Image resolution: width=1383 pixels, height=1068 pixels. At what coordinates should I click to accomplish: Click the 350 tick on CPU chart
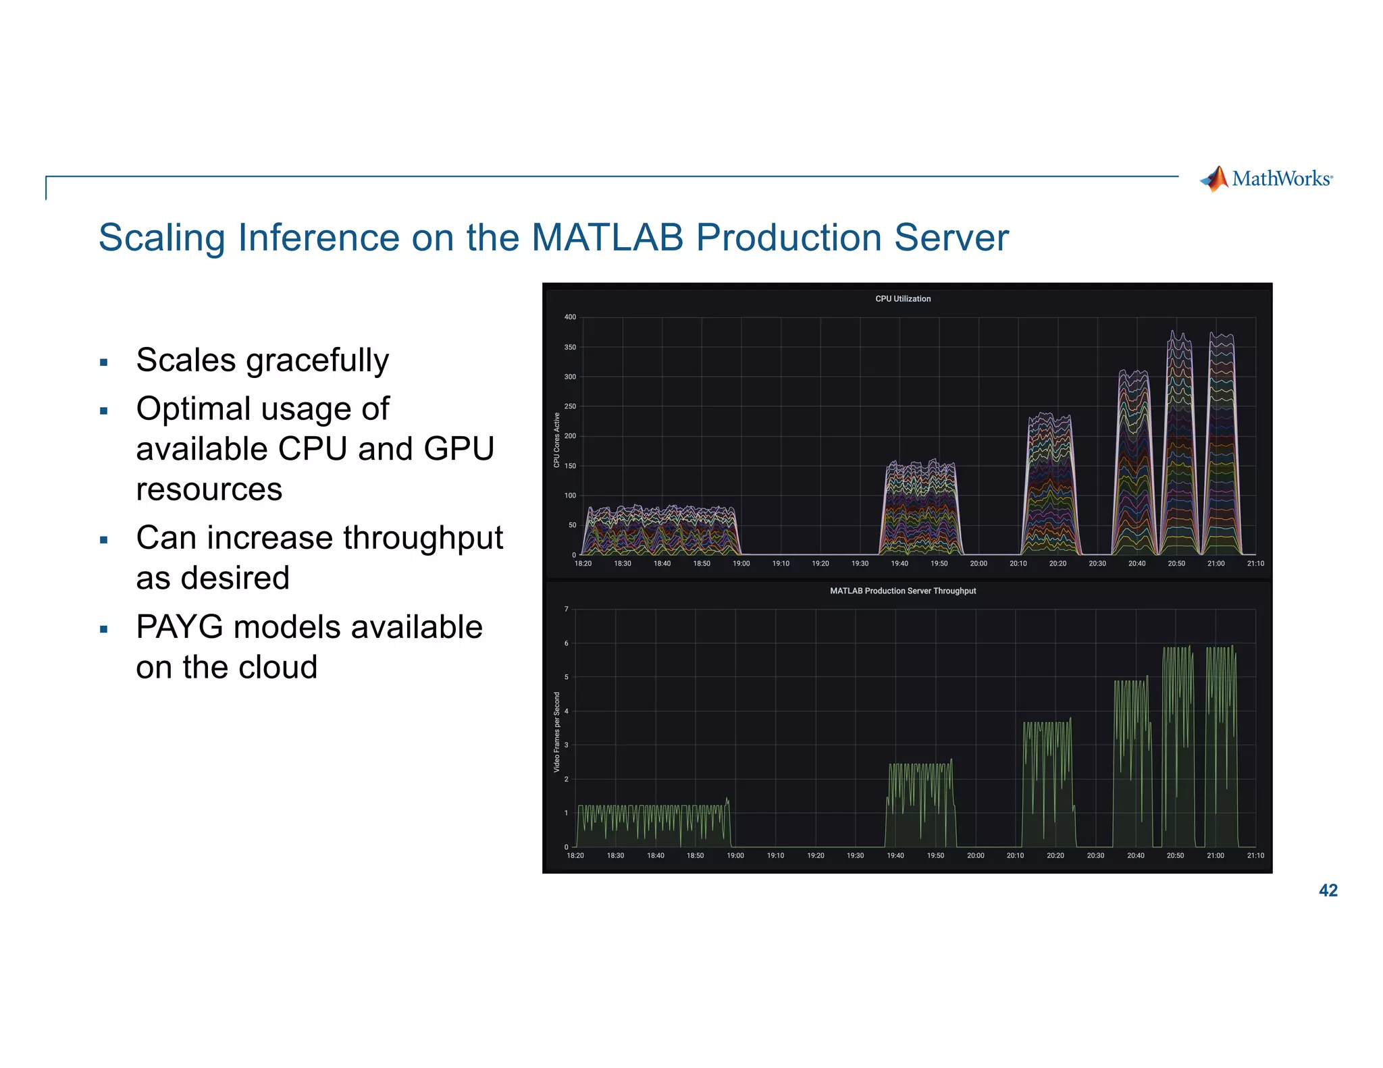tap(571, 348)
